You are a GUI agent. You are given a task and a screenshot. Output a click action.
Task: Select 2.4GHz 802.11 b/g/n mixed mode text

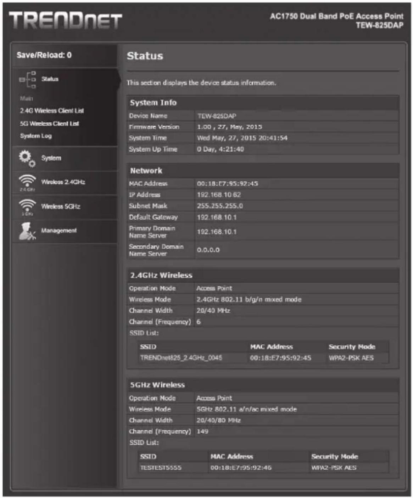coord(249,300)
